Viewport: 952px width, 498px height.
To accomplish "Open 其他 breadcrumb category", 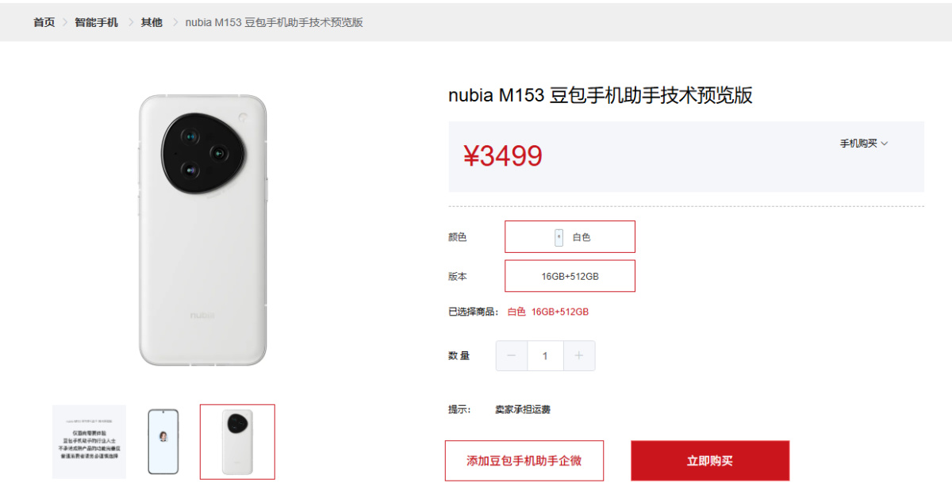I will pyautogui.click(x=152, y=22).
